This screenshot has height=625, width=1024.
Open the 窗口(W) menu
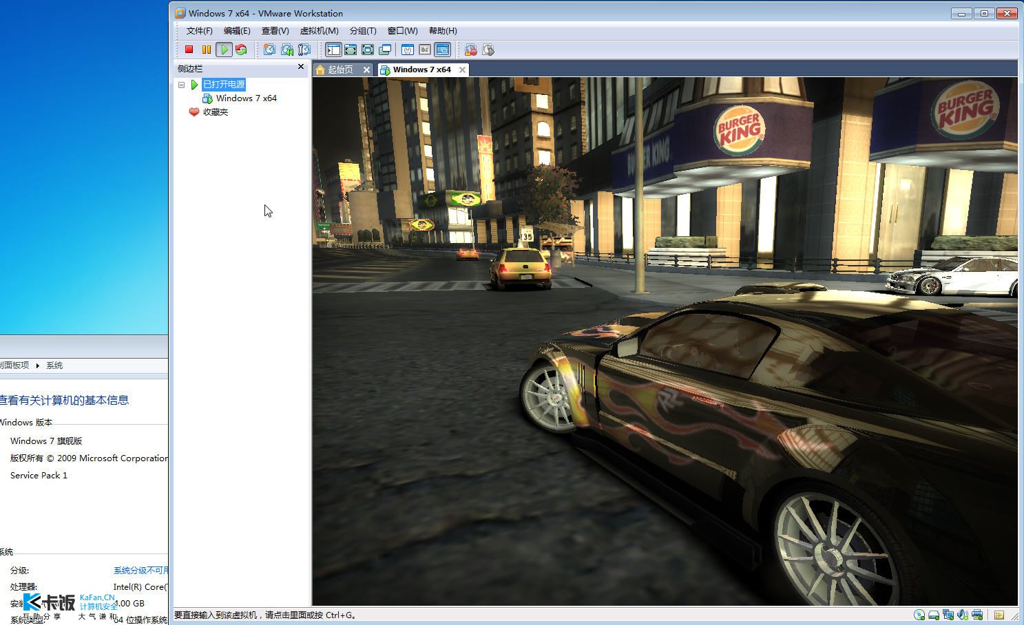[402, 31]
